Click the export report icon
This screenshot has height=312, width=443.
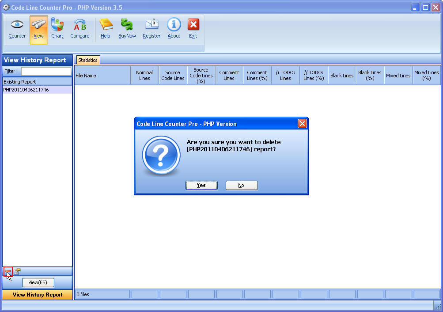coord(16,271)
